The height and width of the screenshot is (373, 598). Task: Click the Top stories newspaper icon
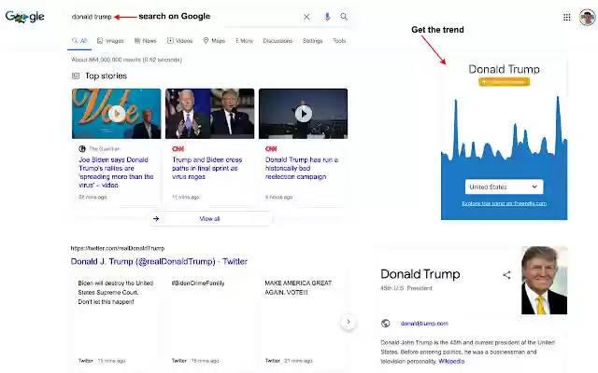(76, 76)
